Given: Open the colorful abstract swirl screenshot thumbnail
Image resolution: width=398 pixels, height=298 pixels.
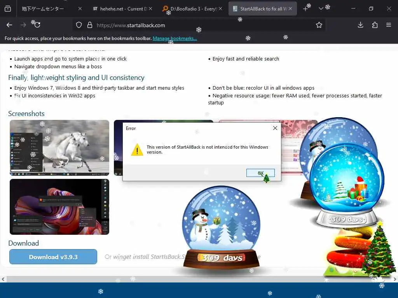Looking at the screenshot, I should point(59,207).
